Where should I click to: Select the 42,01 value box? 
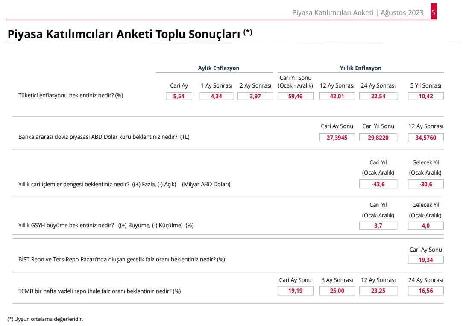coord(337,96)
